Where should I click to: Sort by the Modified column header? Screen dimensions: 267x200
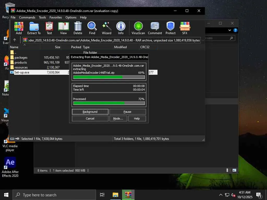[126, 47]
